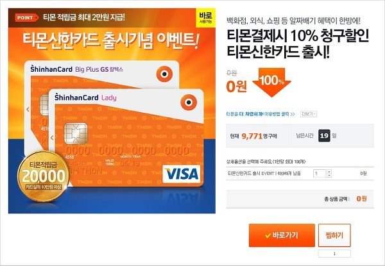Click the quantity input field showing 1

pos(320,173)
